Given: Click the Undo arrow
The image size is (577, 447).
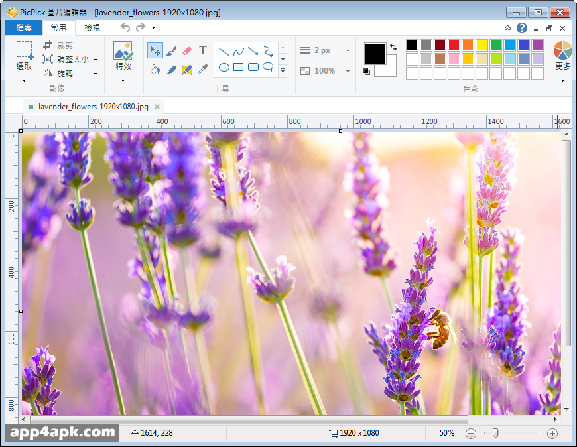Looking at the screenshot, I should coord(125,27).
